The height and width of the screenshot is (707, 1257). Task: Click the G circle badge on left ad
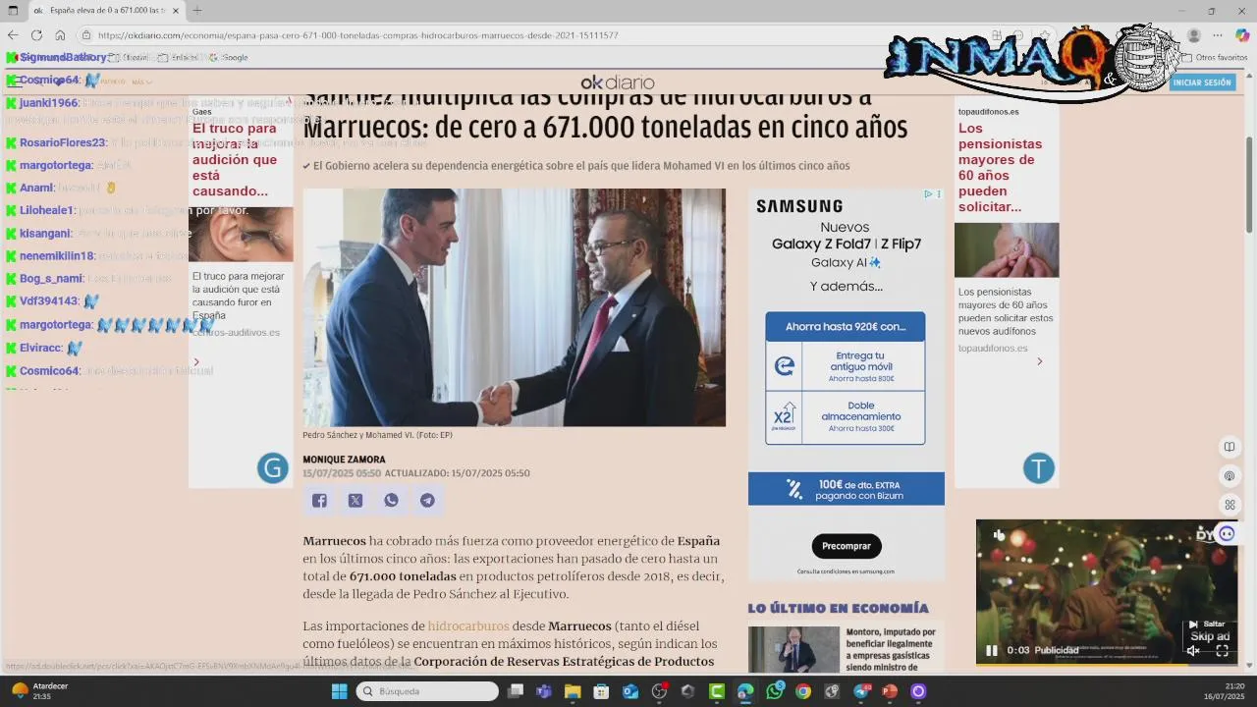pos(272,468)
